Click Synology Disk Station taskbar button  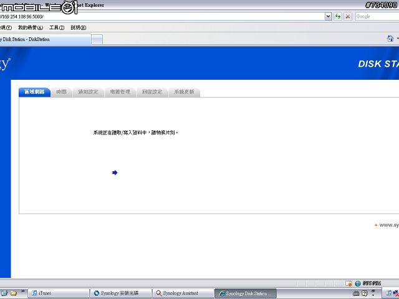pos(246,293)
